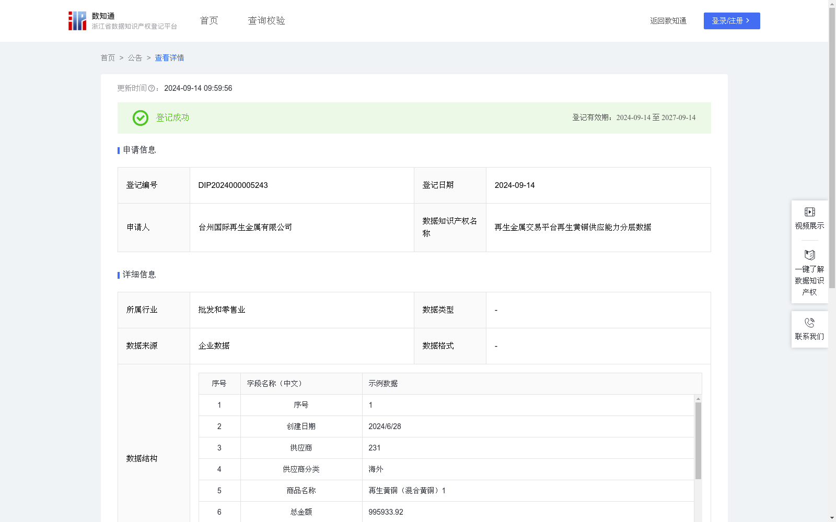Click the 供应商分类 field name
This screenshot has height=522, width=836.
tap(301, 469)
